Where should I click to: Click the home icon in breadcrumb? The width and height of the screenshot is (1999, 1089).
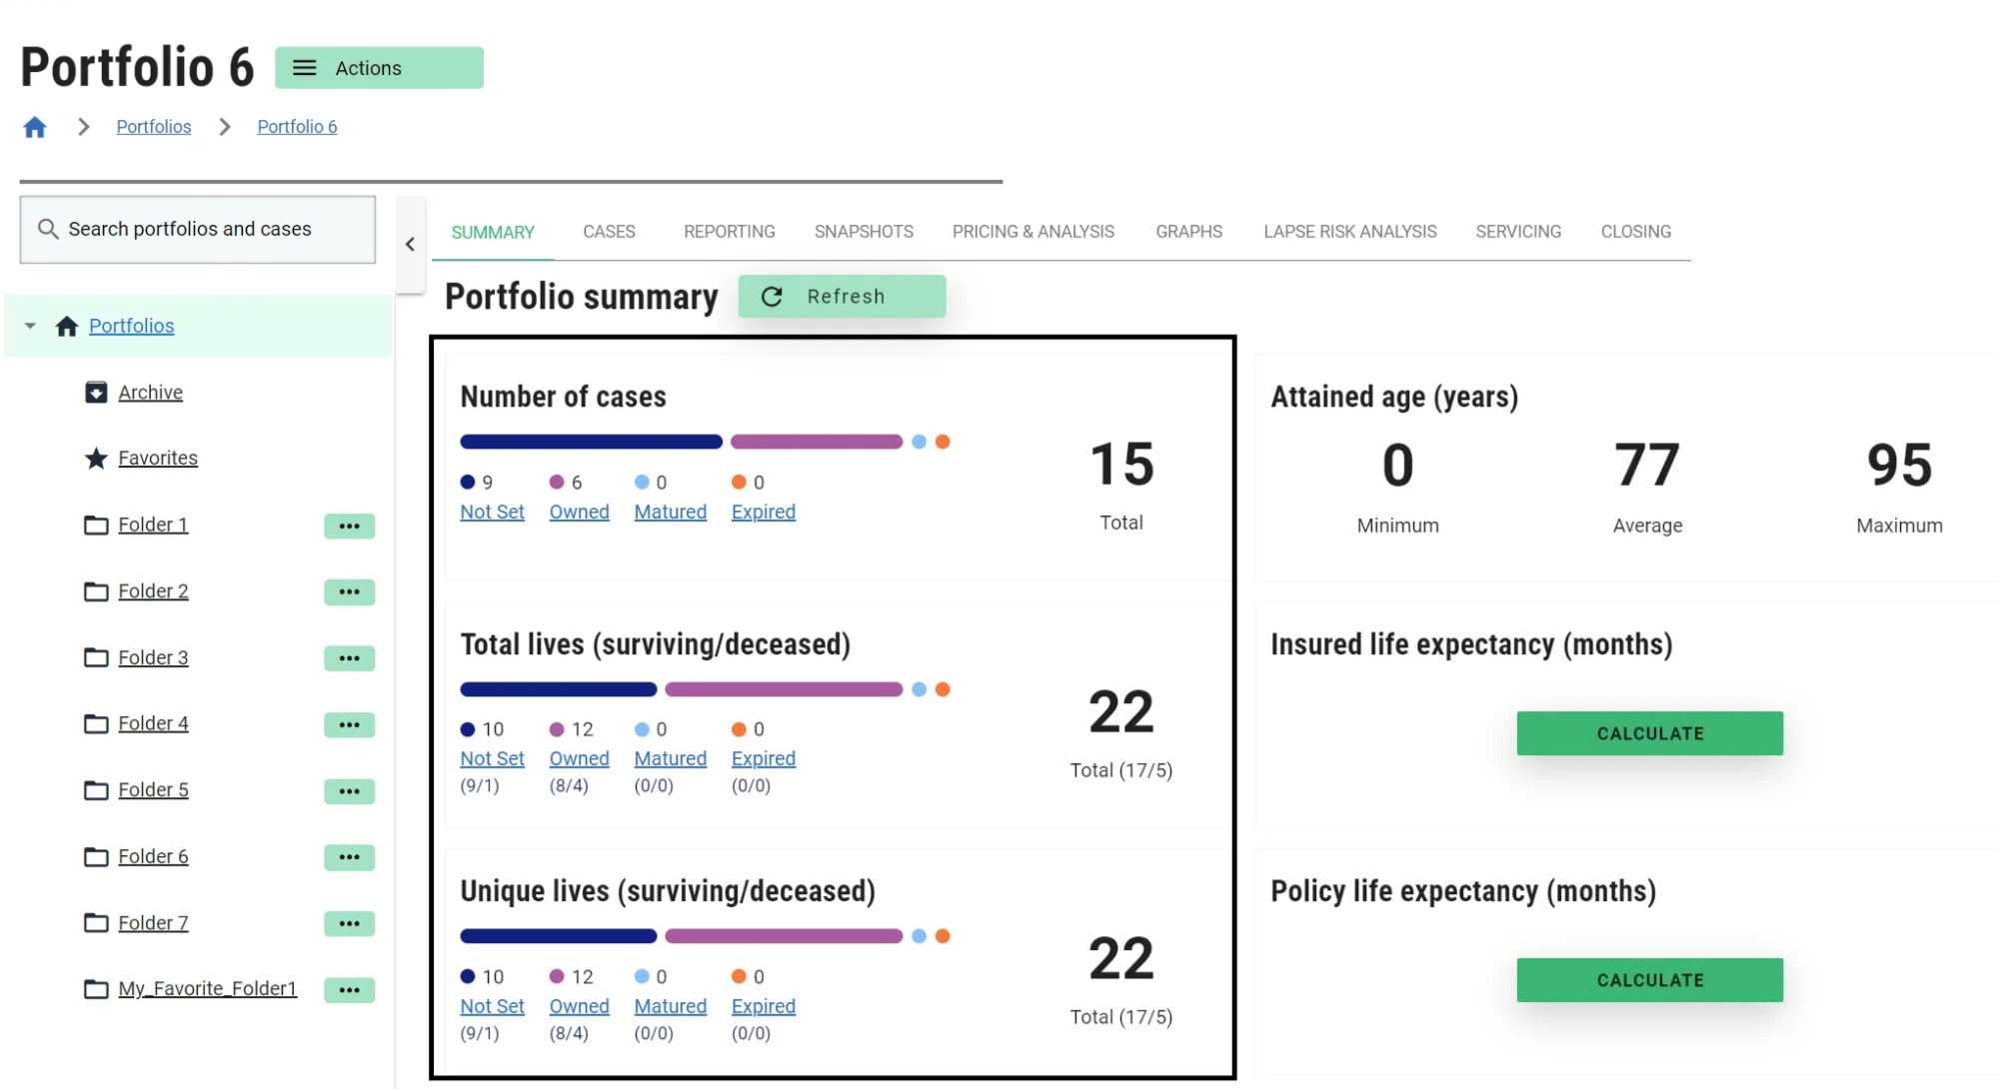35,127
